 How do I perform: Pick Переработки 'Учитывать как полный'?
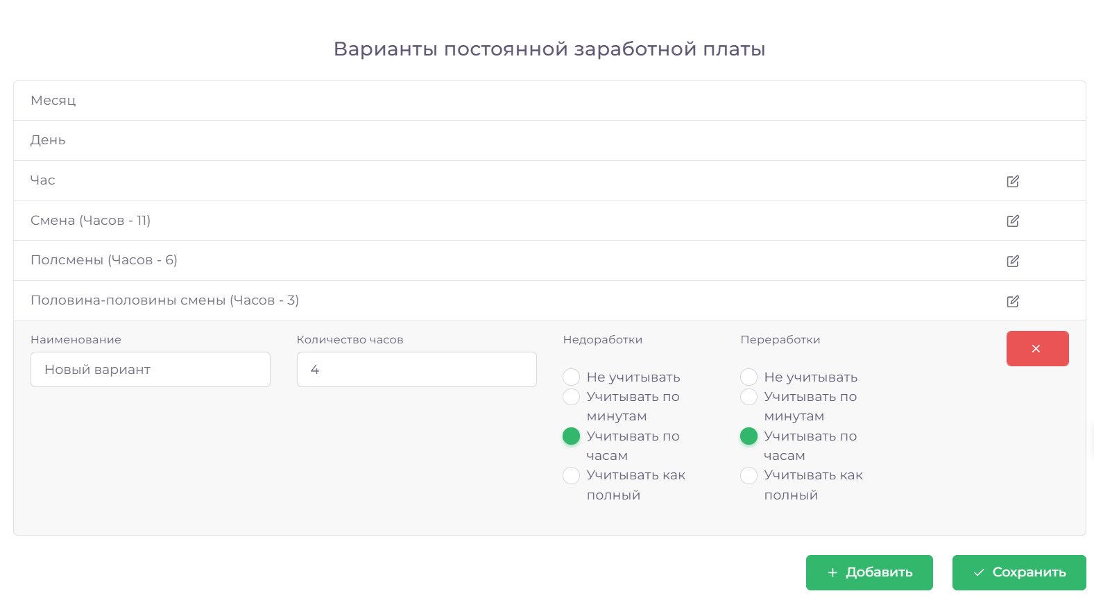pyautogui.click(x=749, y=475)
